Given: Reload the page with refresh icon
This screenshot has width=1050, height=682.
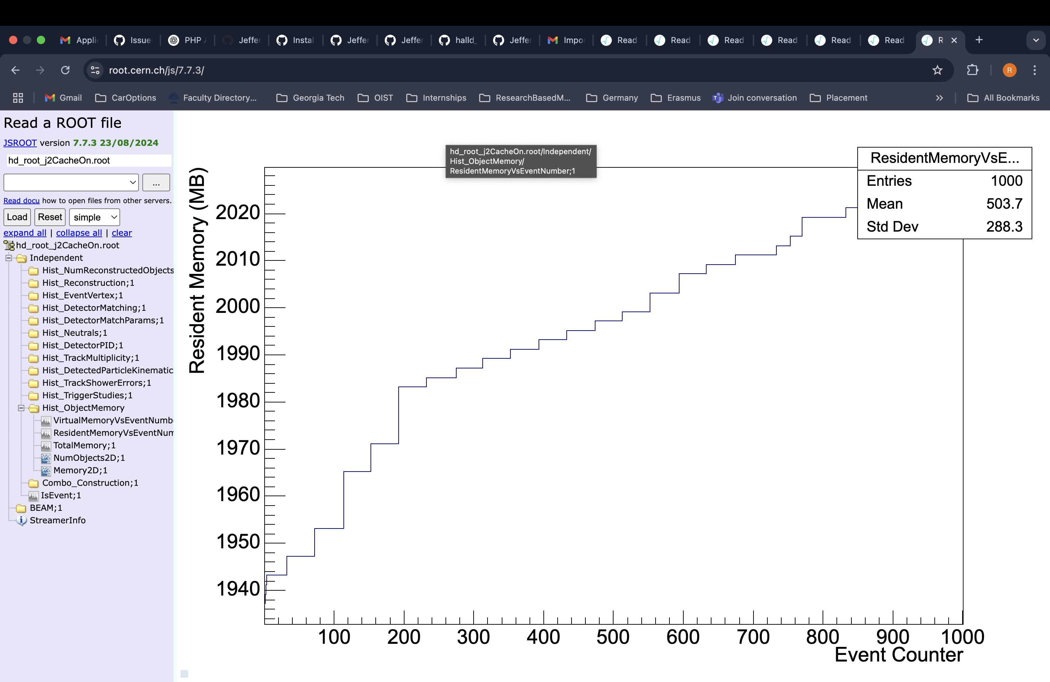Looking at the screenshot, I should (x=65, y=70).
